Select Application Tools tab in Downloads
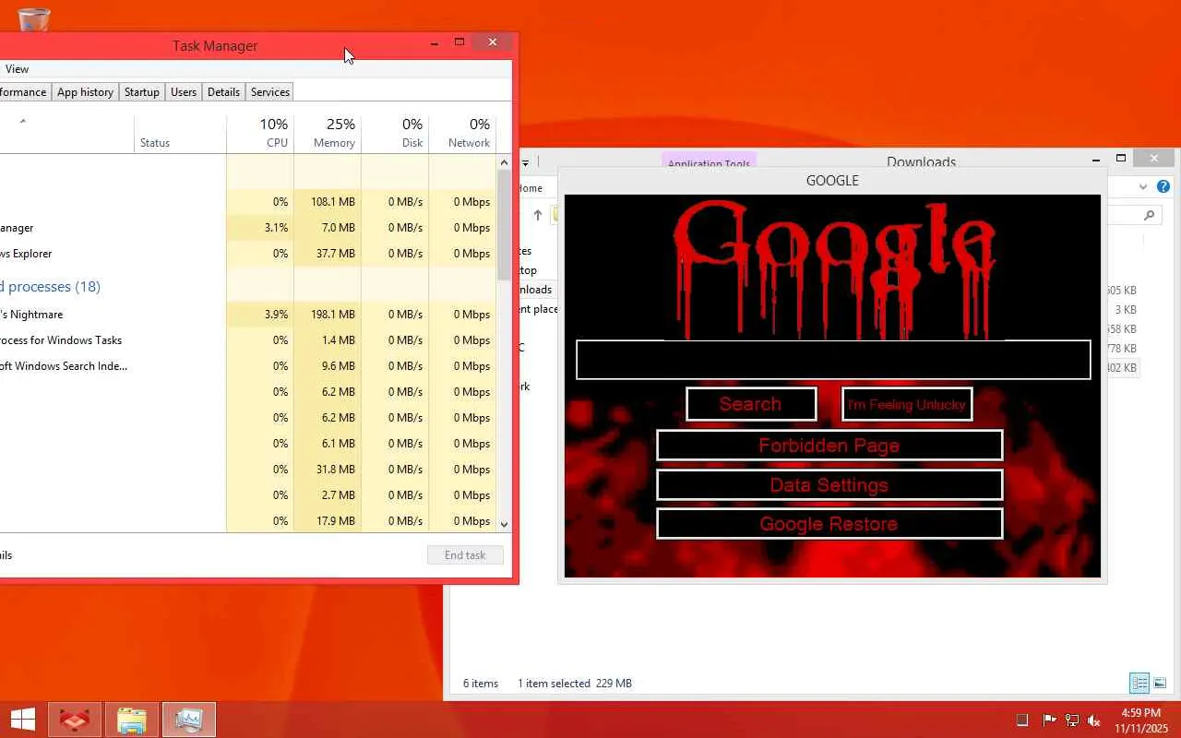 tap(709, 161)
